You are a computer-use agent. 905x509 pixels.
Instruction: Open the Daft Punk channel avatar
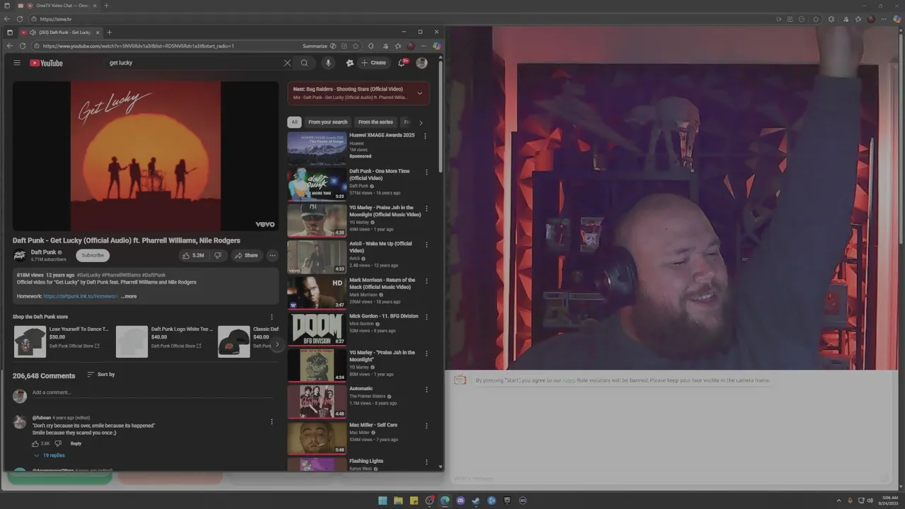click(x=20, y=255)
